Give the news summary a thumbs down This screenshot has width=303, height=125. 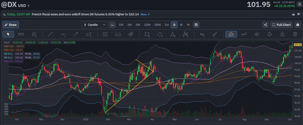click(x=299, y=14)
